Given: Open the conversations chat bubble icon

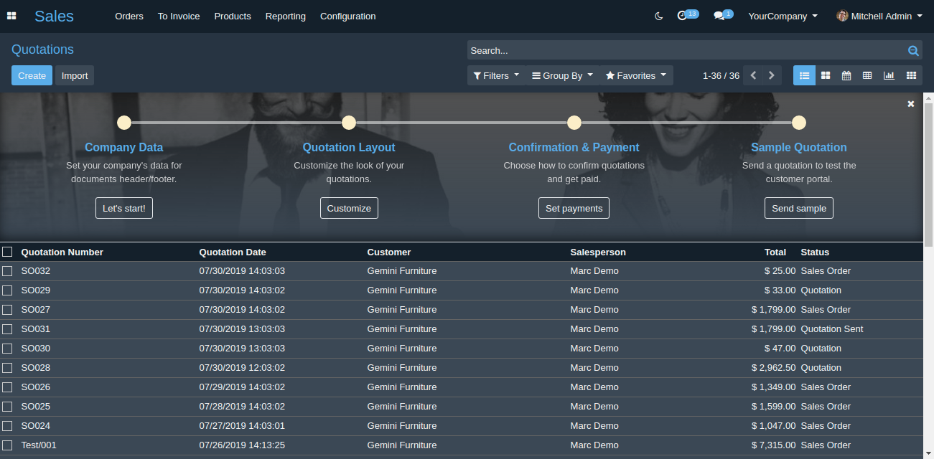Looking at the screenshot, I should pyautogui.click(x=719, y=16).
